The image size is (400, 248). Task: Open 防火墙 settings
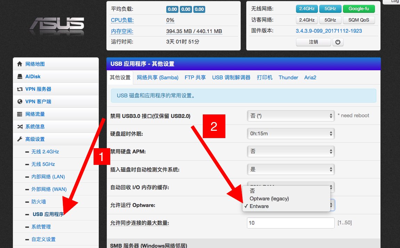coord(39,201)
